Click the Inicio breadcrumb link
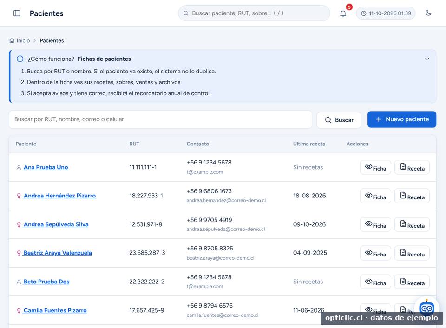 (23, 41)
